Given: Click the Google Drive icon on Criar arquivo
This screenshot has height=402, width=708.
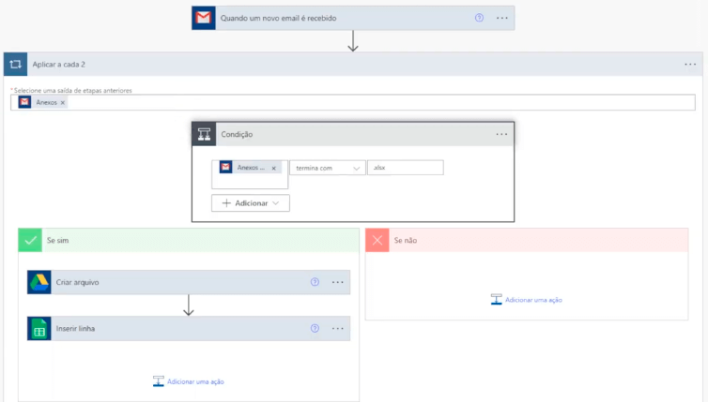Looking at the screenshot, I should [38, 282].
